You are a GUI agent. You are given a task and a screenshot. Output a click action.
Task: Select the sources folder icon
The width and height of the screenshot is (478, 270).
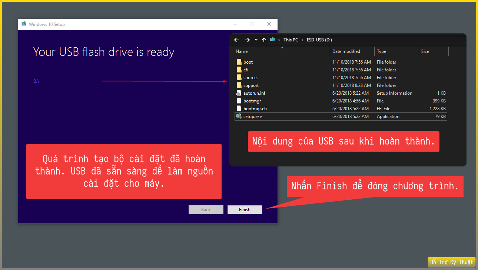[239, 78]
